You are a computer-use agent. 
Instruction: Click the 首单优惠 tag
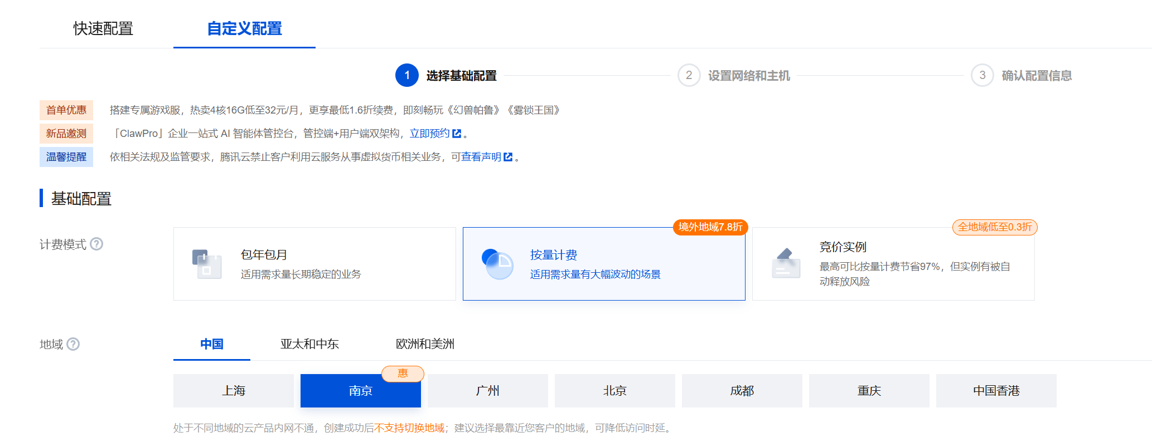(66, 110)
